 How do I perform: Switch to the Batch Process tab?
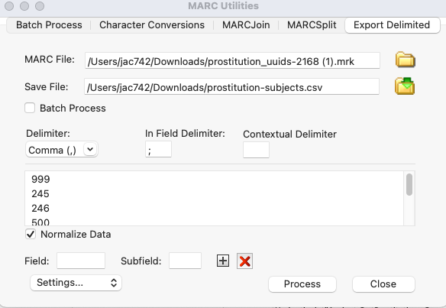(49, 25)
